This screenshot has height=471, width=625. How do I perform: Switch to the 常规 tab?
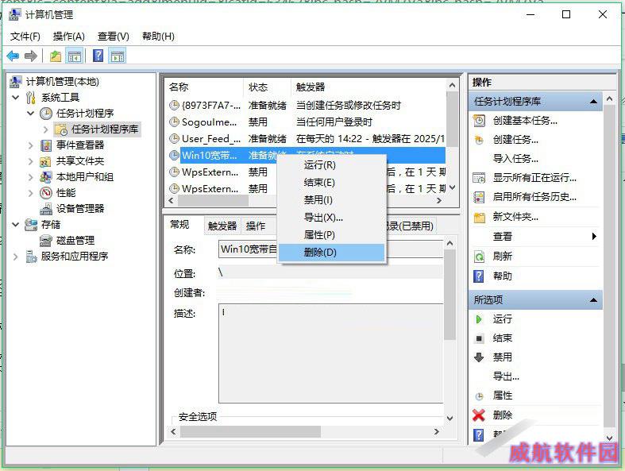coord(179,225)
